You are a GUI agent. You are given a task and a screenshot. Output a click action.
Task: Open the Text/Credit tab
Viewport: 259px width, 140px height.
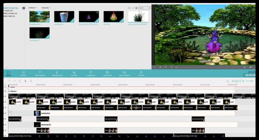click(x=40, y=73)
